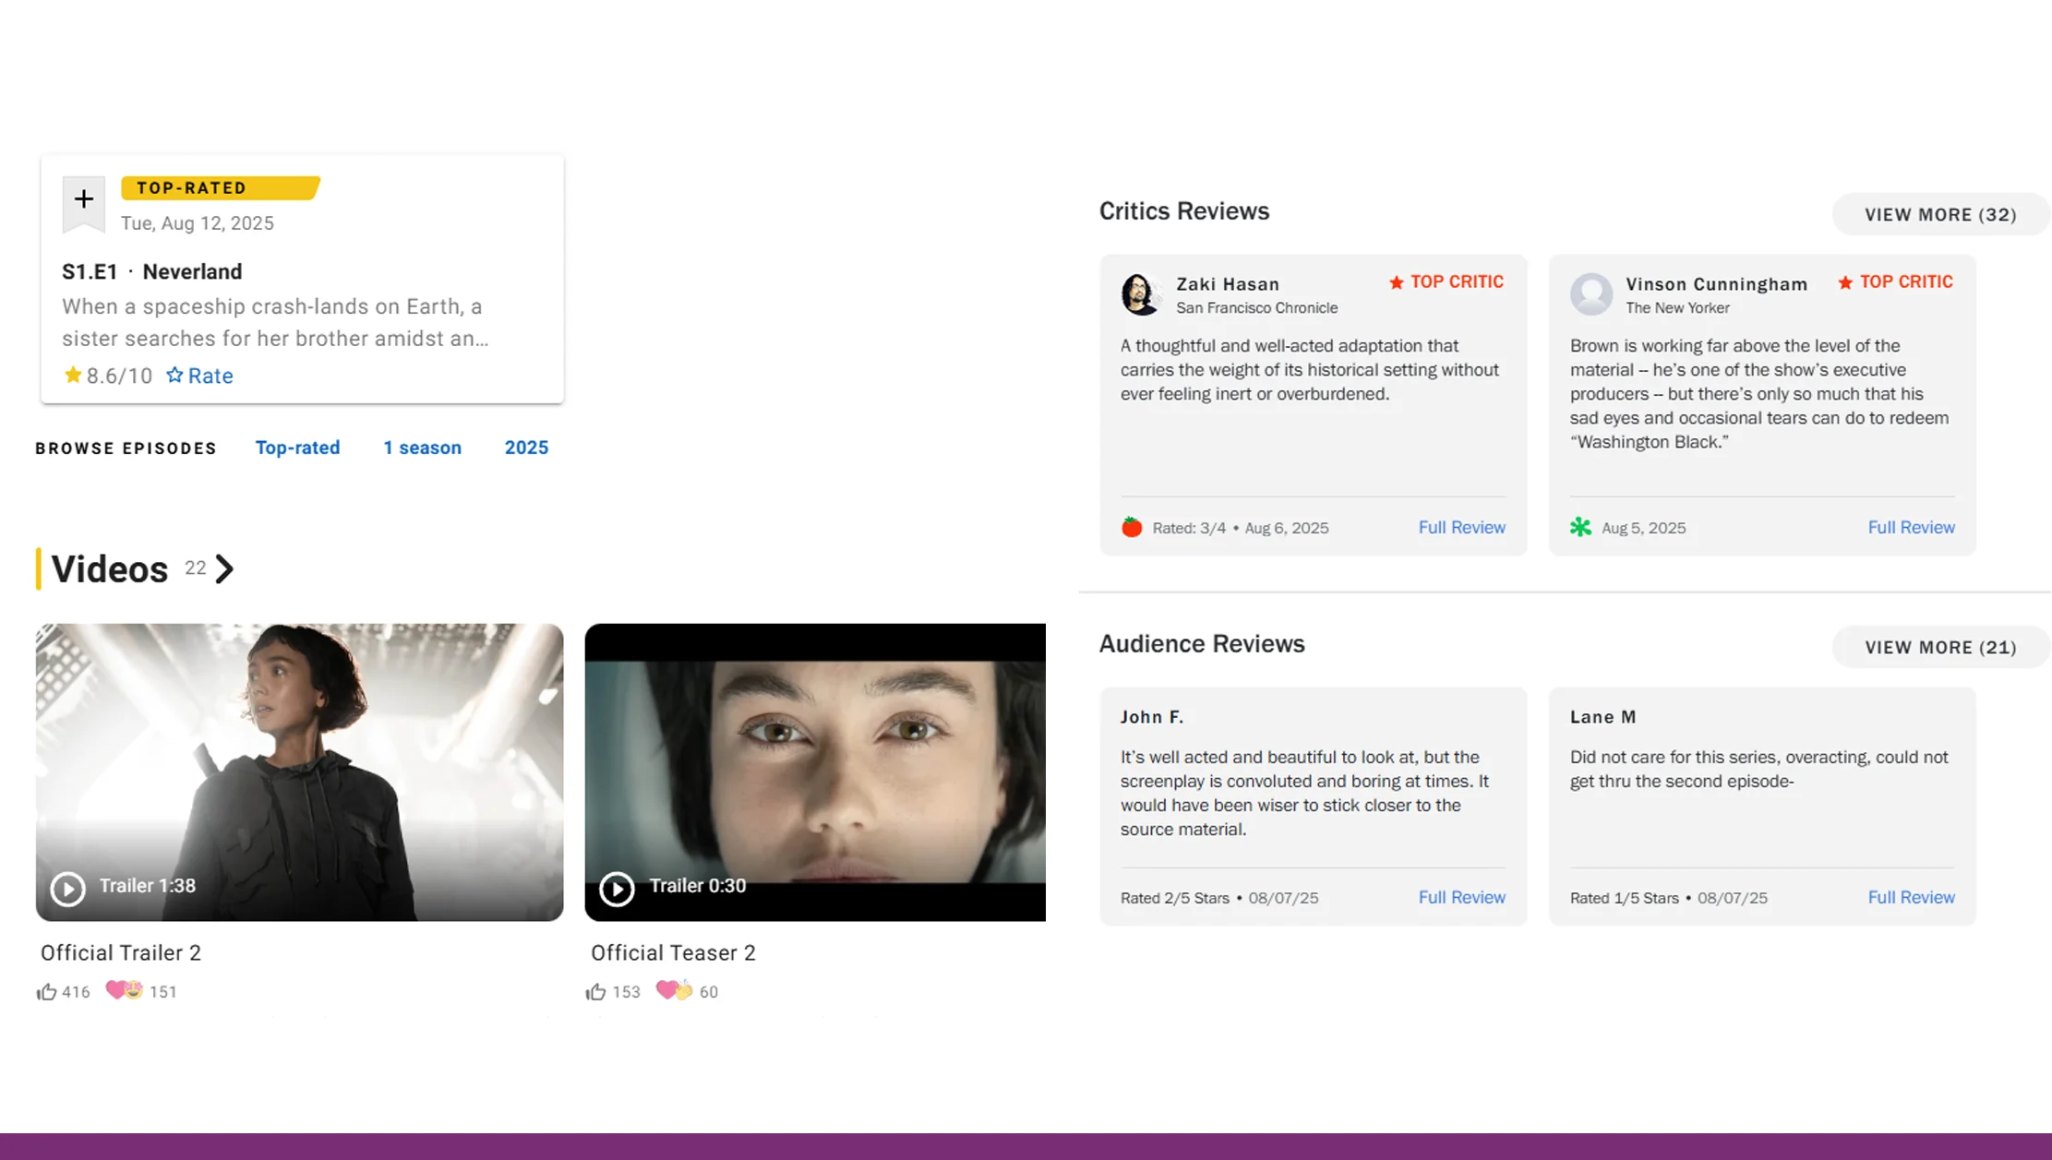
Task: View more critics reviews (32)
Action: 1939,213
